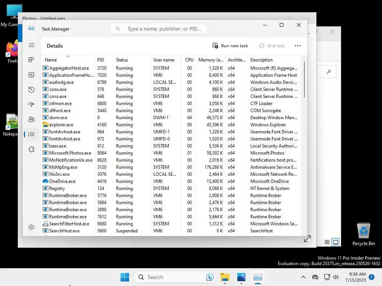
Task: Click the SearchFilterHost.exe icon
Action: click(45, 223)
